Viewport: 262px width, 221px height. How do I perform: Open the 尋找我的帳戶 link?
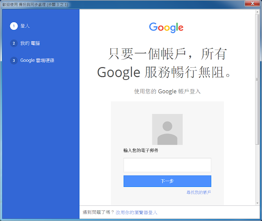tap(199, 192)
